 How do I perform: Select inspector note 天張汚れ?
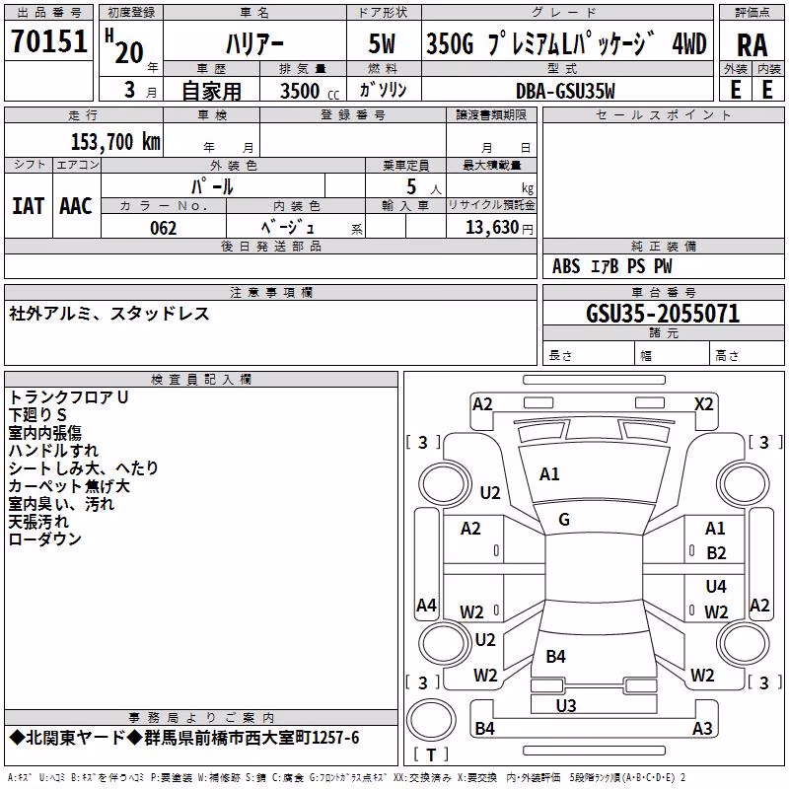[38, 522]
